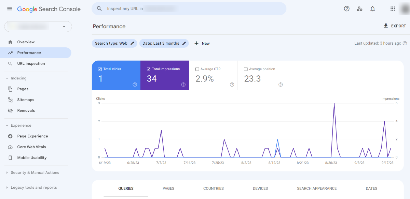Click the 8/30/23 impressions peak on chart

(334, 104)
